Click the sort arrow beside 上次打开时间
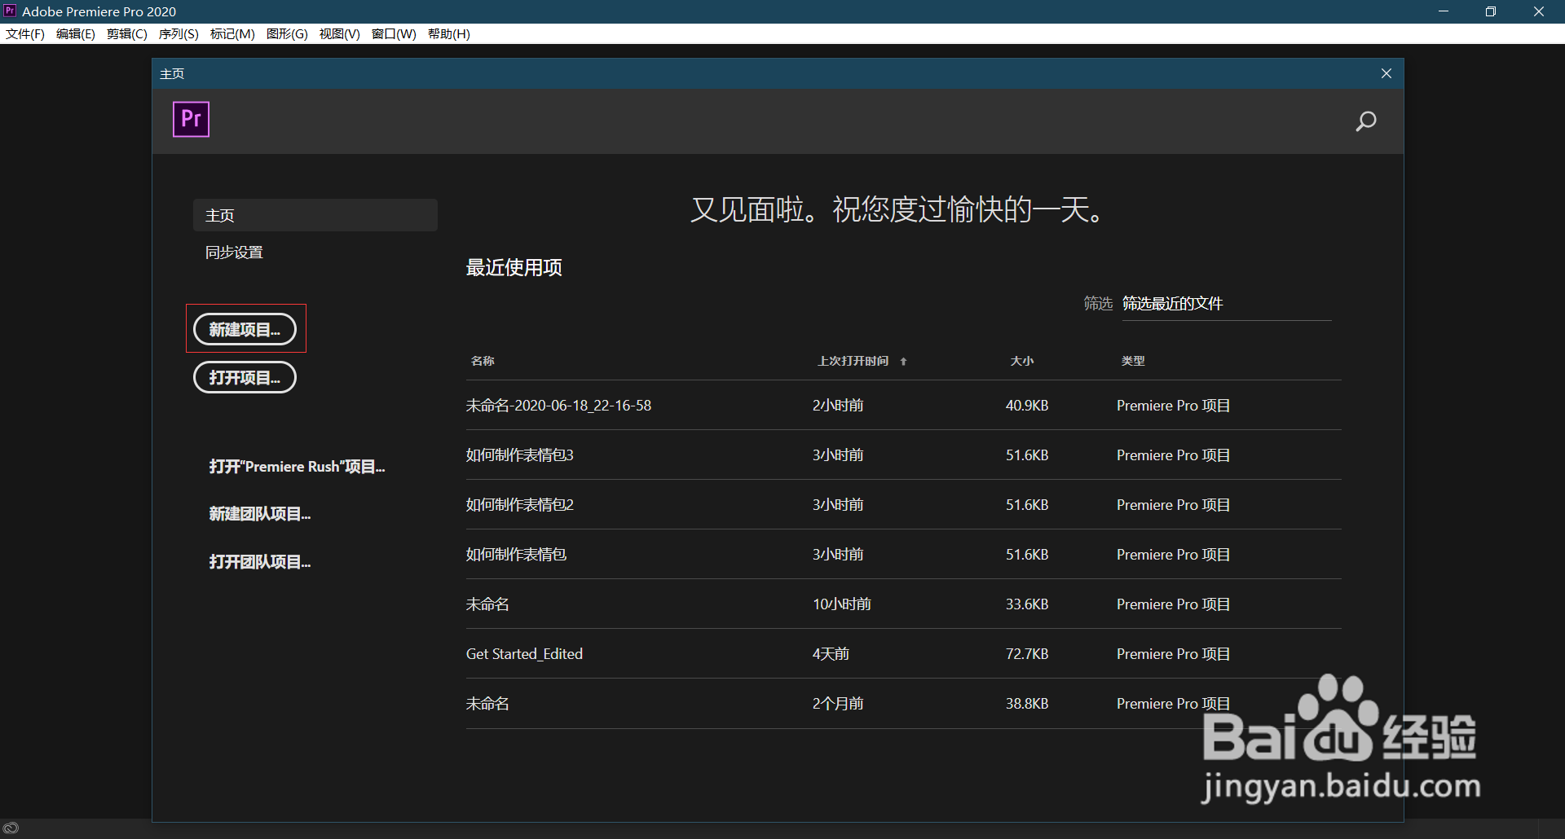Image resolution: width=1565 pixels, height=839 pixels. [903, 361]
